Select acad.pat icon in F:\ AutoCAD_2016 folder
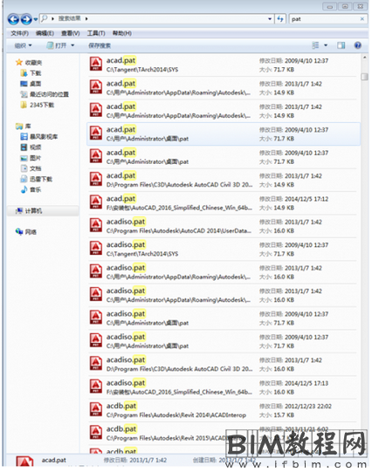The width and height of the screenshot is (372, 472). [x=96, y=202]
